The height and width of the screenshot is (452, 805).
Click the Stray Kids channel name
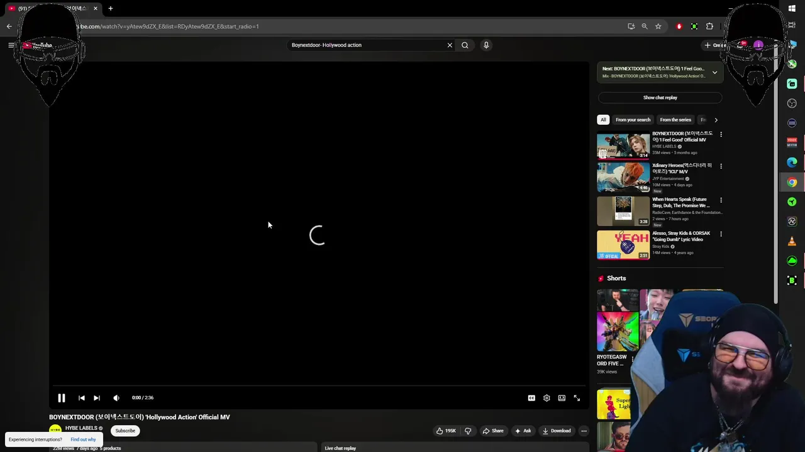(x=660, y=247)
